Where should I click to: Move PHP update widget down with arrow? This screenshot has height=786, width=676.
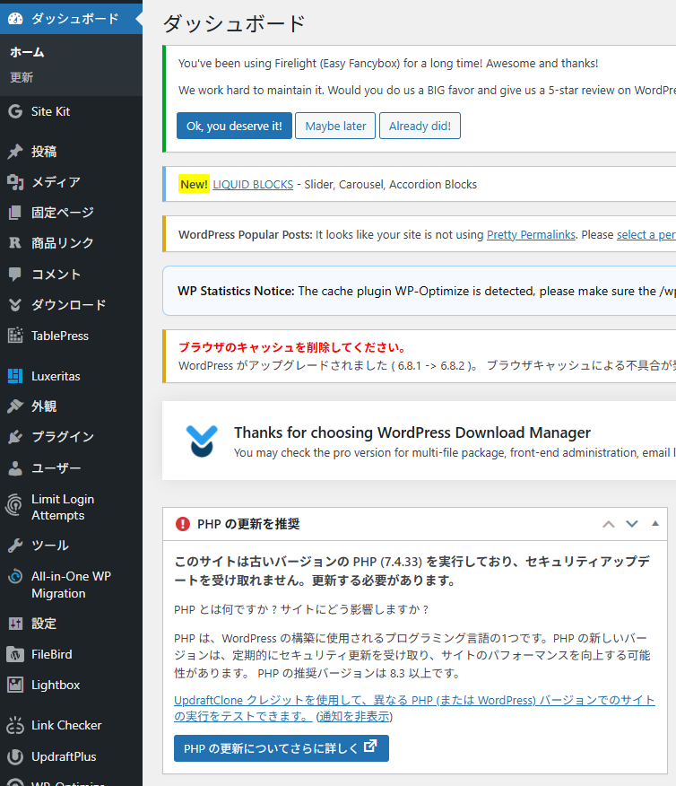[x=632, y=524]
